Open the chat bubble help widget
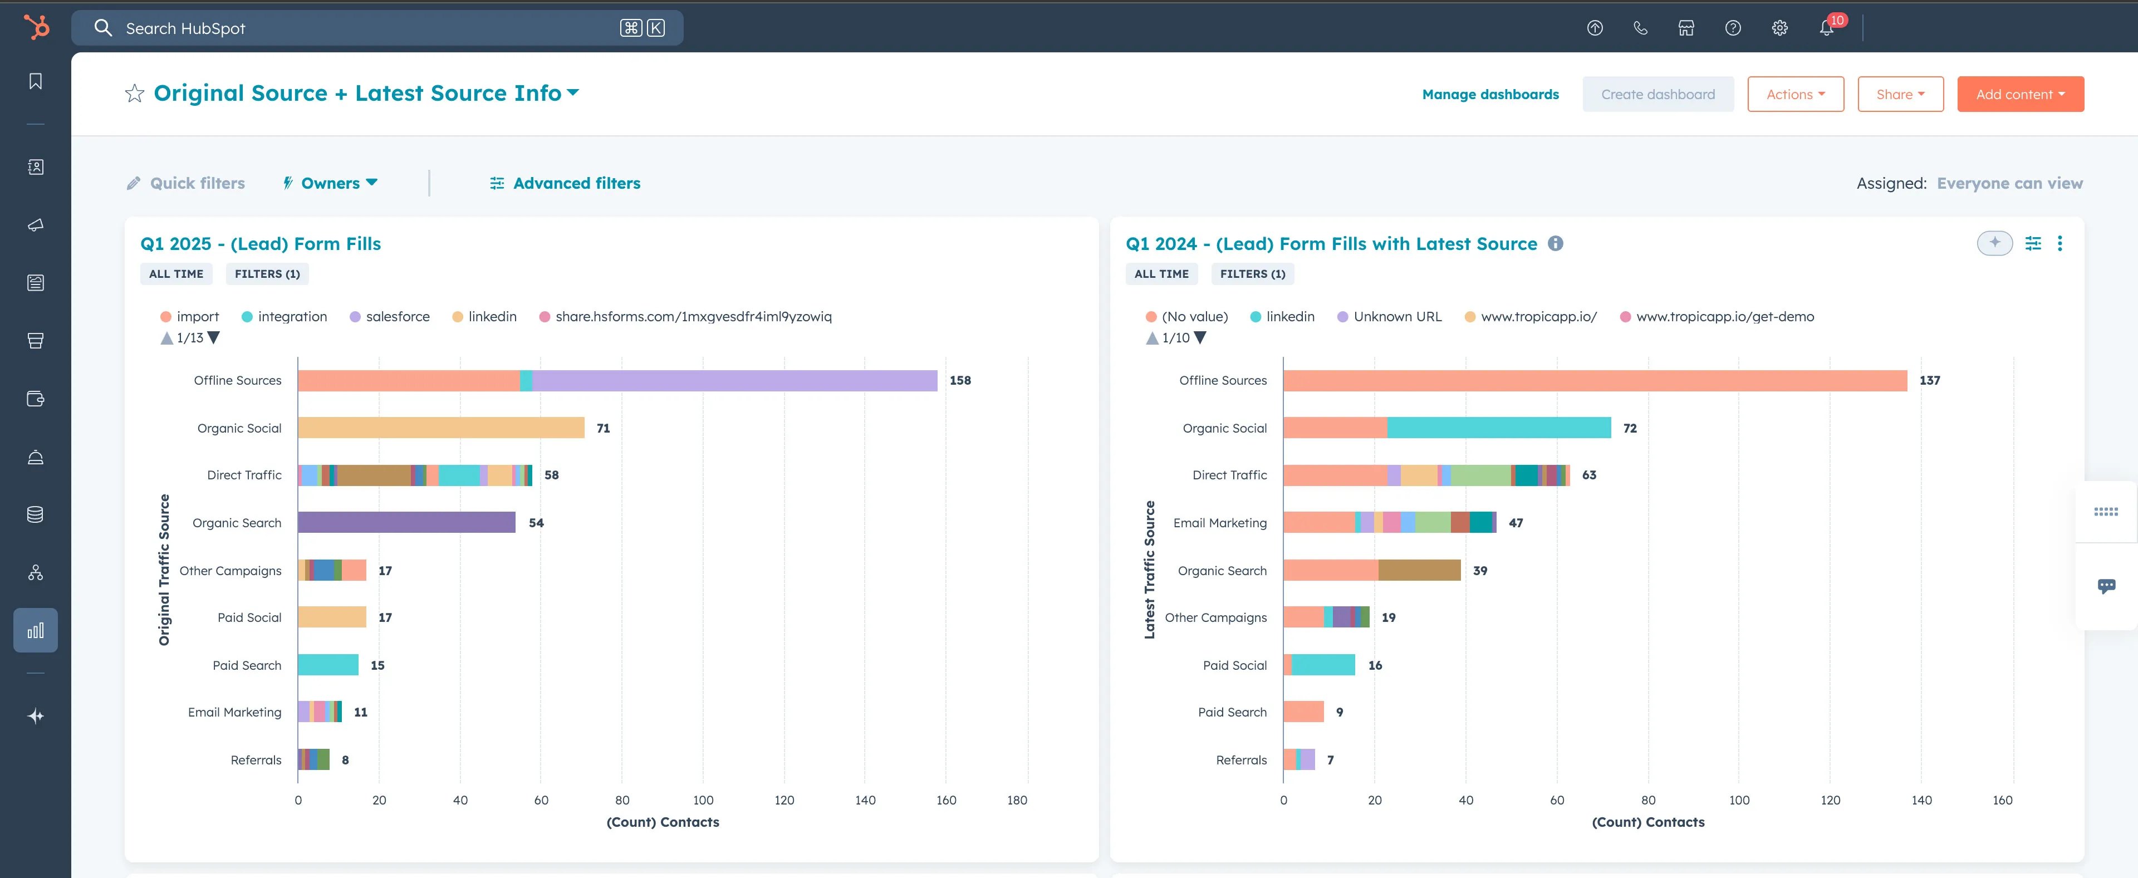2138x878 pixels. point(2106,586)
